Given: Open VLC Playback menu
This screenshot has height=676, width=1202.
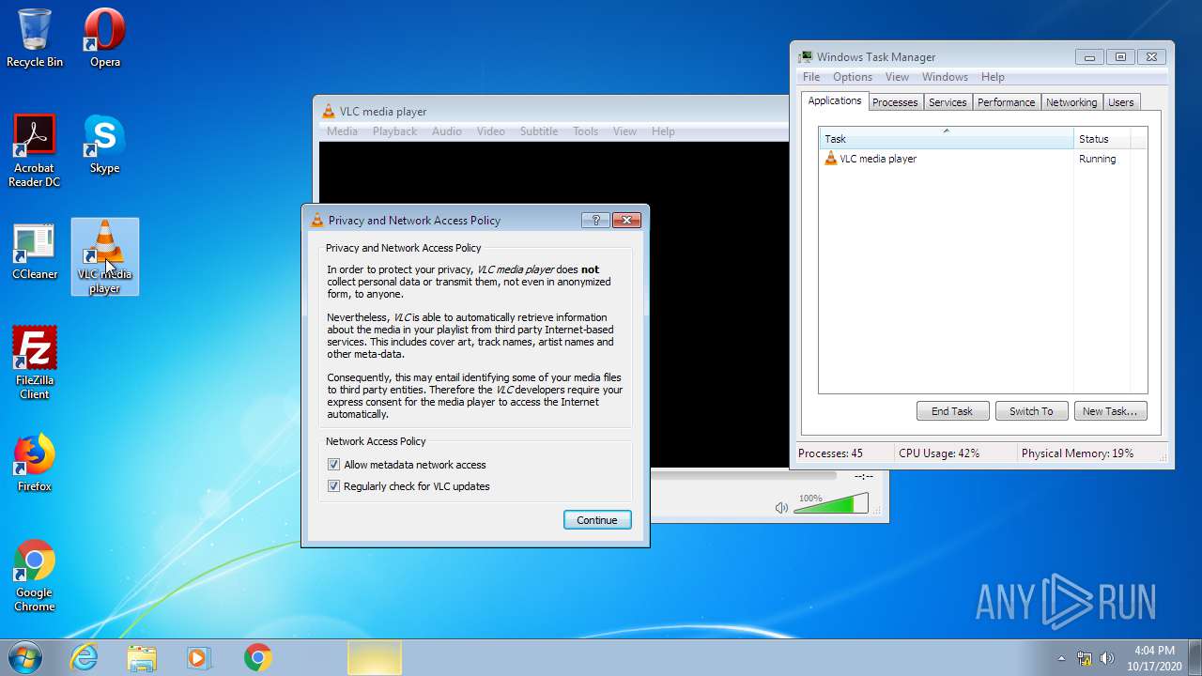Looking at the screenshot, I should [x=394, y=131].
